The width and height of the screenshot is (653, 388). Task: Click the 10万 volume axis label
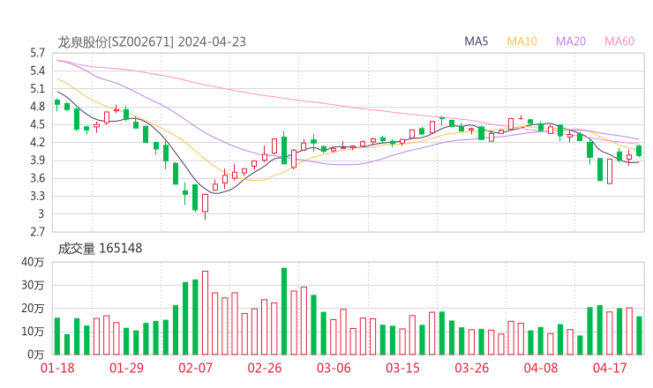click(x=33, y=332)
